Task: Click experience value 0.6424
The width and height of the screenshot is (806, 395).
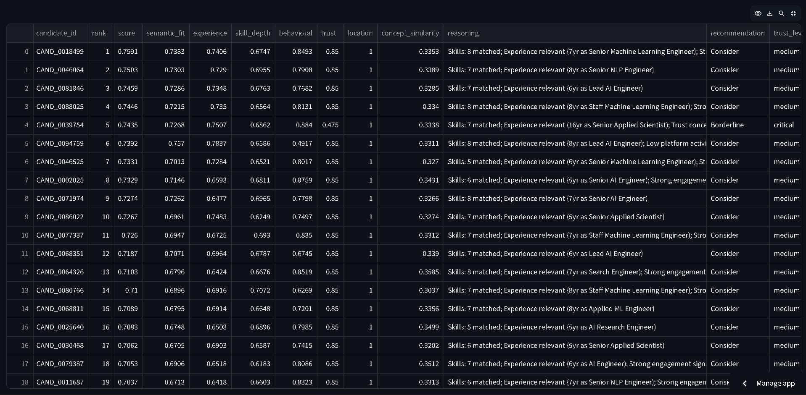Action: point(210,272)
